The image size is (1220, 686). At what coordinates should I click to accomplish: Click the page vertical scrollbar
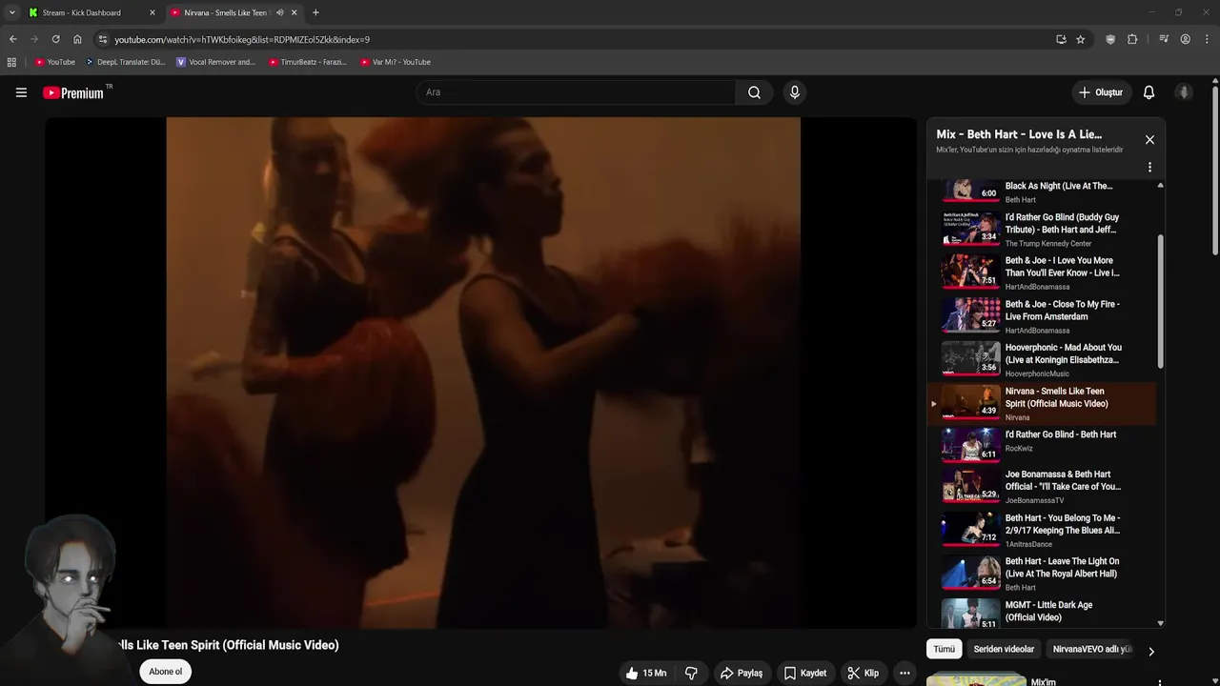pos(1215,171)
